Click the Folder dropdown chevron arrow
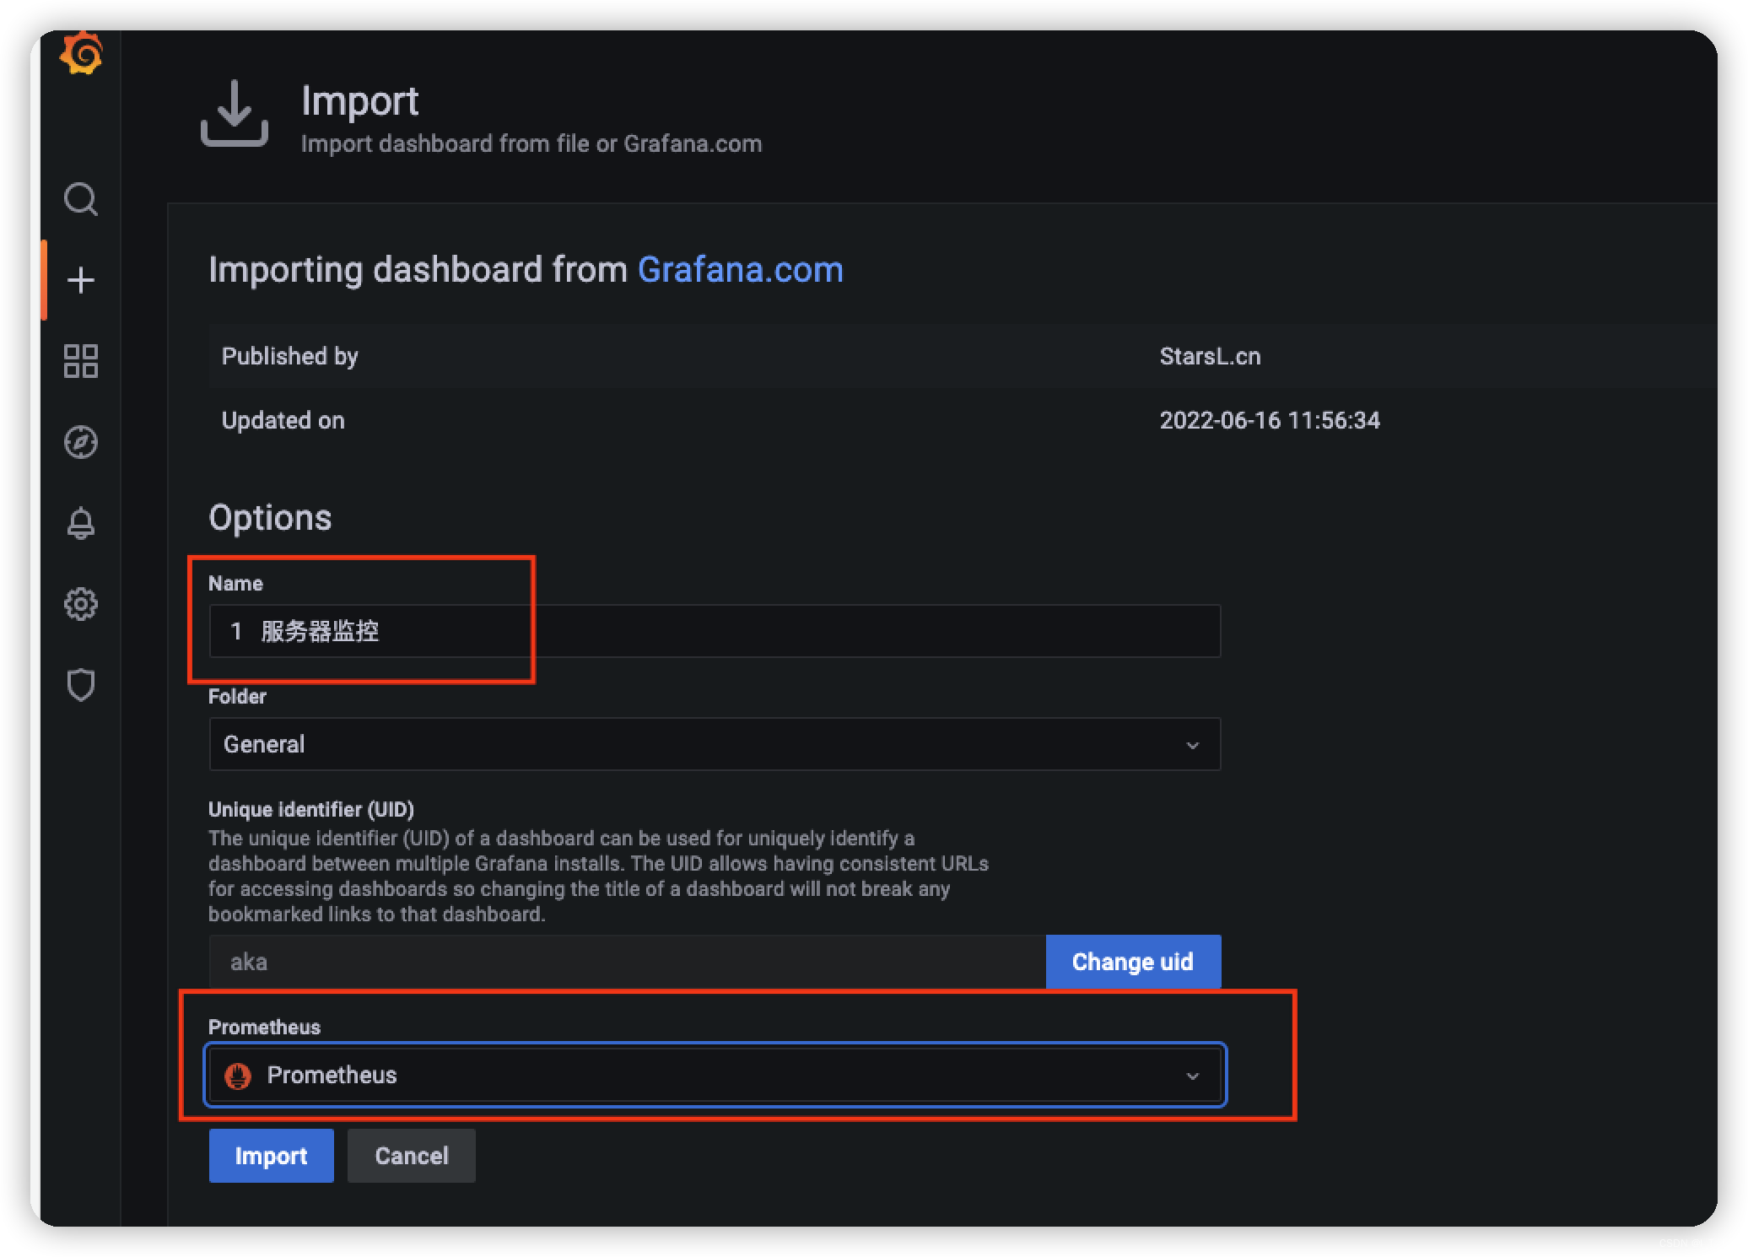This screenshot has height=1257, width=1748. tap(1193, 745)
